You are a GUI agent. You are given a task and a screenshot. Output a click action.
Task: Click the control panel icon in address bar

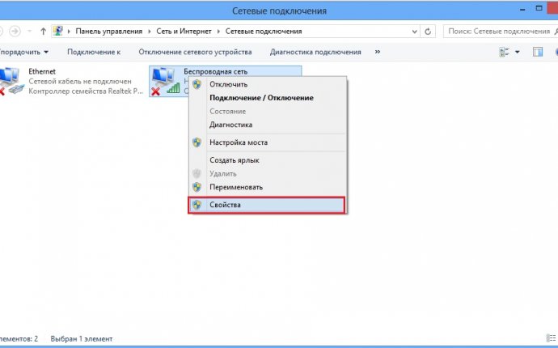pyautogui.click(x=58, y=31)
